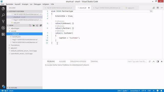Open the Anzeigen menu

click(x=25, y=4)
